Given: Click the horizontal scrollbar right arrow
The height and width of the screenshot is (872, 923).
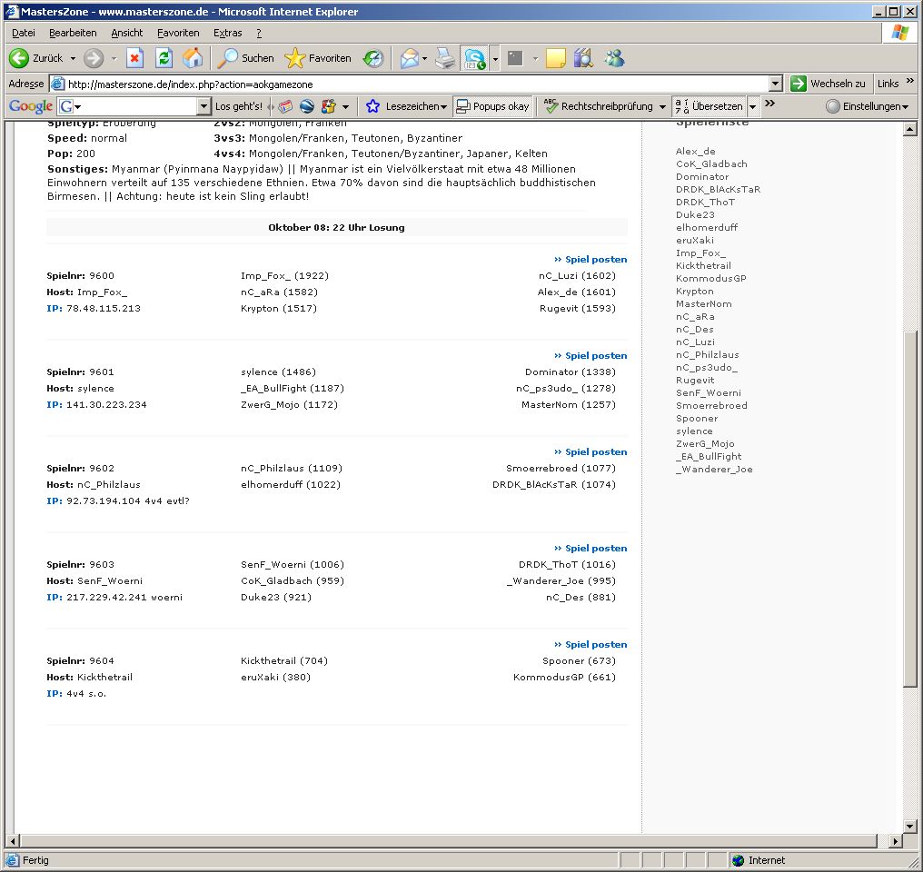Looking at the screenshot, I should (896, 841).
